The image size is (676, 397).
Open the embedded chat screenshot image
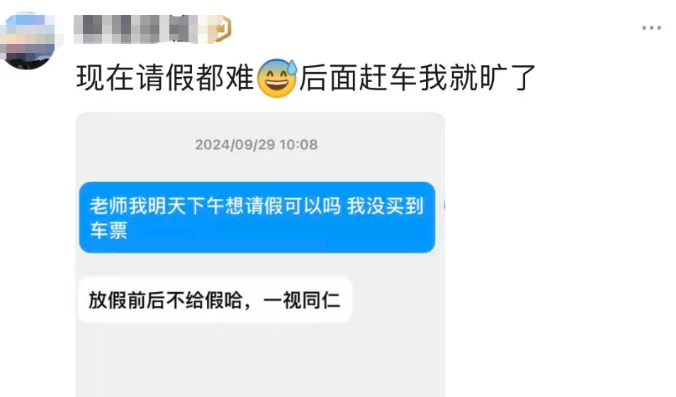pyautogui.click(x=260, y=255)
